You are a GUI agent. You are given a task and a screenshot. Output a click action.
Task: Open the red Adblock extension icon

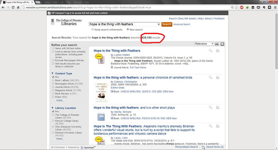pyautogui.click(x=242, y=8)
